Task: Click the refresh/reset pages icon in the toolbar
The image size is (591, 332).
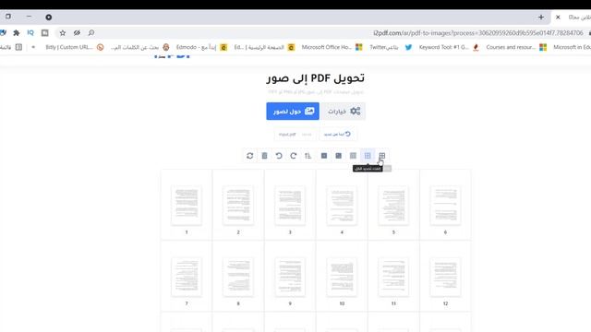Action: pyautogui.click(x=249, y=156)
